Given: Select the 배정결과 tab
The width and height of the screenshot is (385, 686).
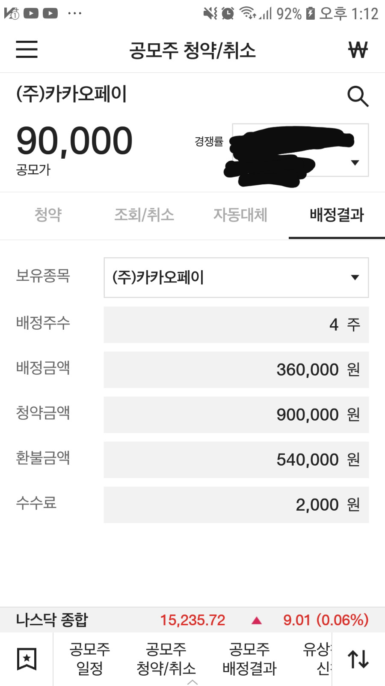Looking at the screenshot, I should [x=337, y=214].
